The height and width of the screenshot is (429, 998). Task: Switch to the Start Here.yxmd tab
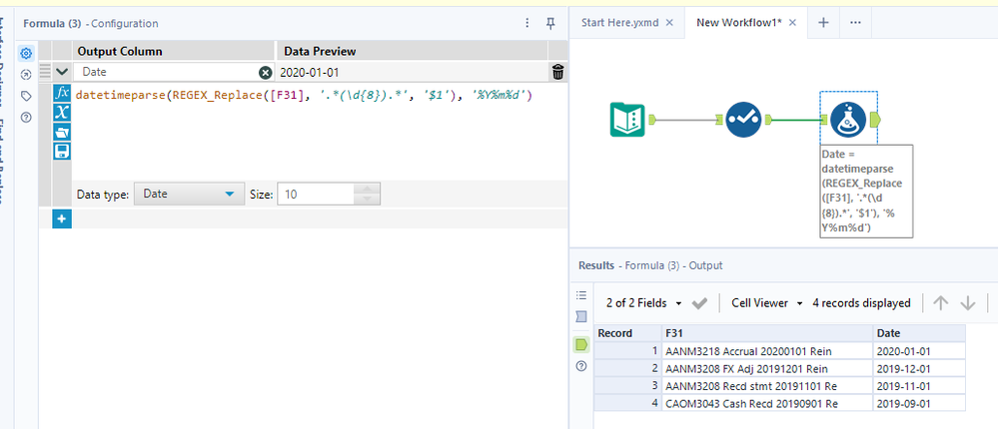[x=620, y=22]
